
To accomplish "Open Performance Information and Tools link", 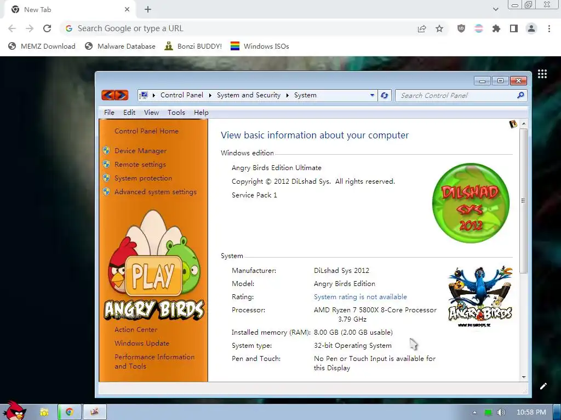I will [154, 361].
